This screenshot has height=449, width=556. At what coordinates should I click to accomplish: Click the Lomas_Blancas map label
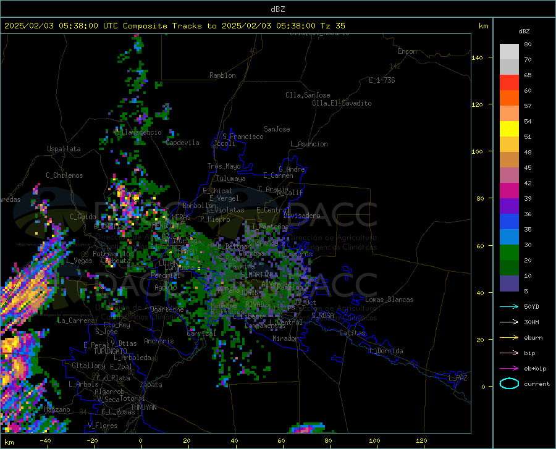point(389,300)
